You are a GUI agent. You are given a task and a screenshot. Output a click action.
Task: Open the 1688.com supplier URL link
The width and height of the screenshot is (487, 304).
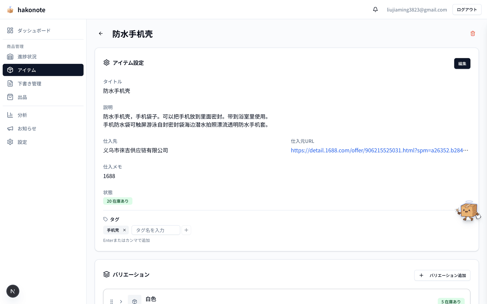[378, 150]
